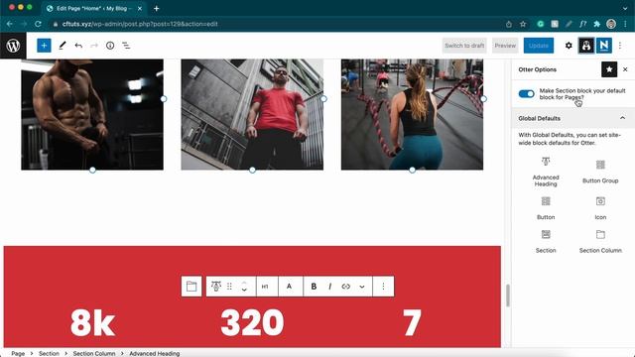Click the 320 heading text

(252, 322)
